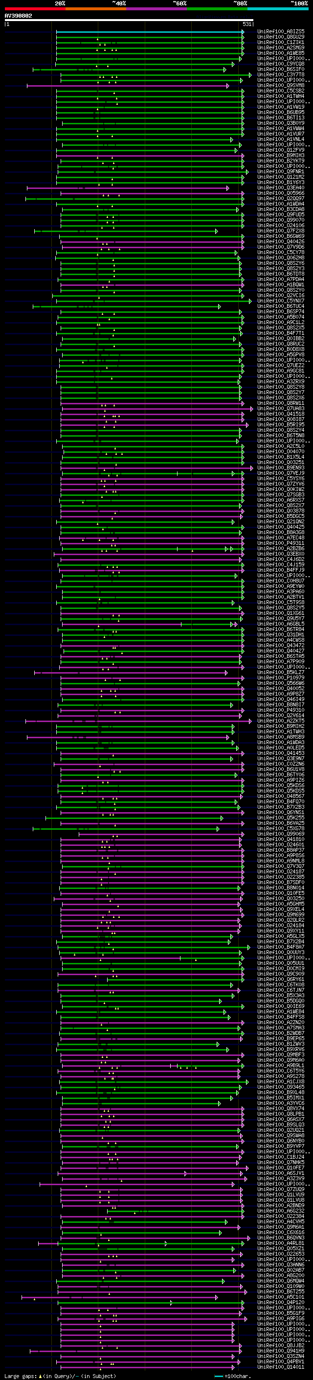This screenshot has width=313, height=1380.
Task: Click the cyan ~100% identity legend segment
Action: 278,9
